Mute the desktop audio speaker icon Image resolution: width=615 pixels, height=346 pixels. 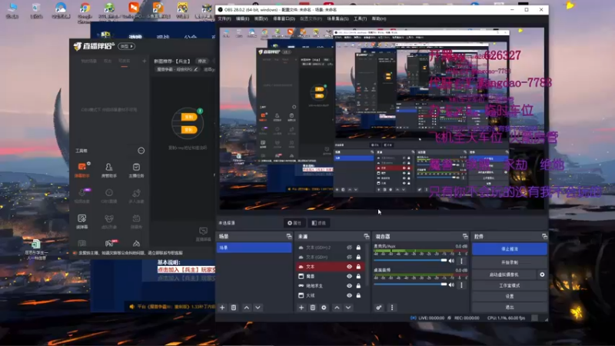pyautogui.click(x=451, y=284)
